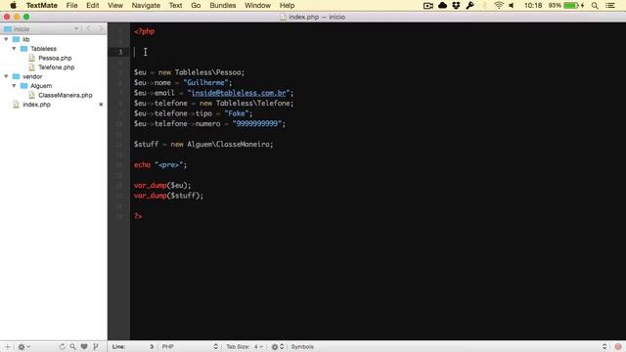Open the Edit menu
Screen dimensions: 626x352
click(93, 6)
